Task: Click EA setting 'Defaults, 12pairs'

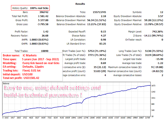Action: tap(33, 67)
